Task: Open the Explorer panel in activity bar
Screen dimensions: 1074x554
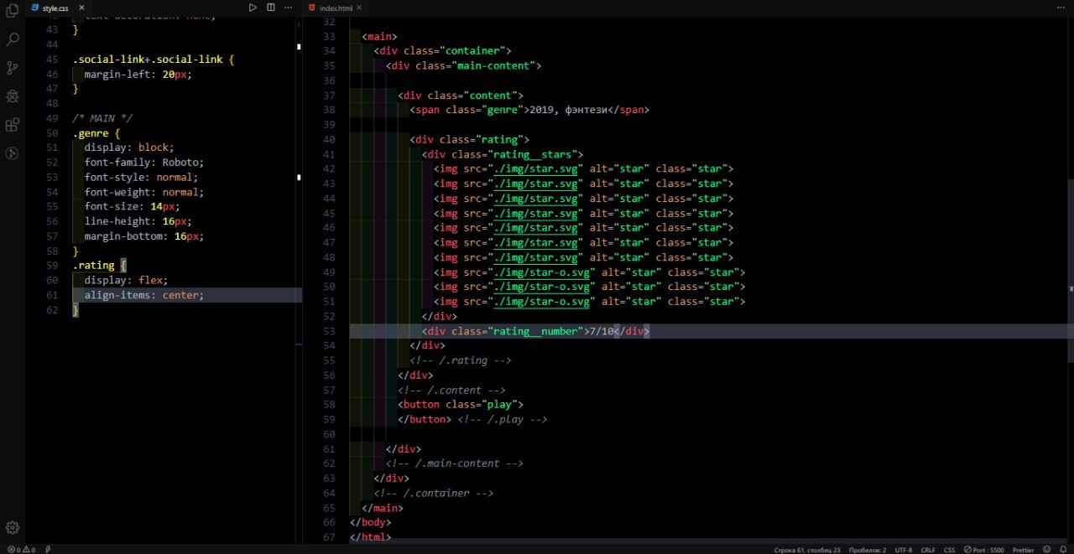Action: click(x=13, y=11)
